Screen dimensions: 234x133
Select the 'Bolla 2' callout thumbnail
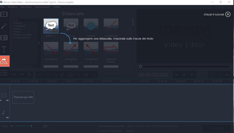point(71,26)
